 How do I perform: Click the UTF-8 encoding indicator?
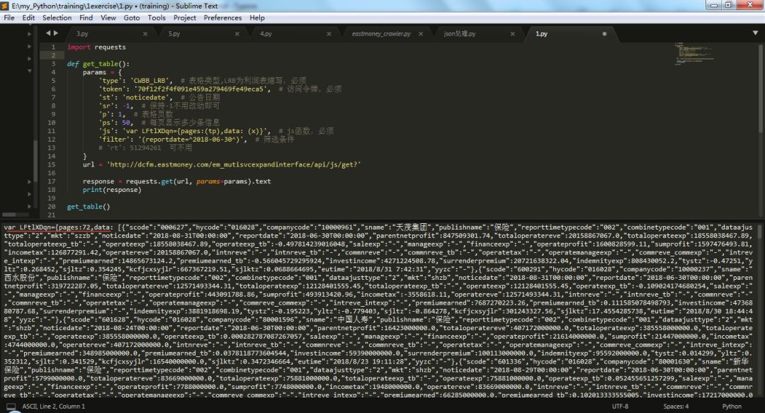(x=620, y=407)
